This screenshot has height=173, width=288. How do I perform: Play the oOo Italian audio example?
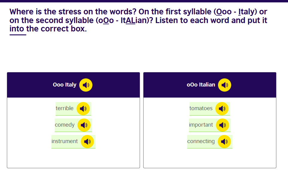[x=225, y=85]
